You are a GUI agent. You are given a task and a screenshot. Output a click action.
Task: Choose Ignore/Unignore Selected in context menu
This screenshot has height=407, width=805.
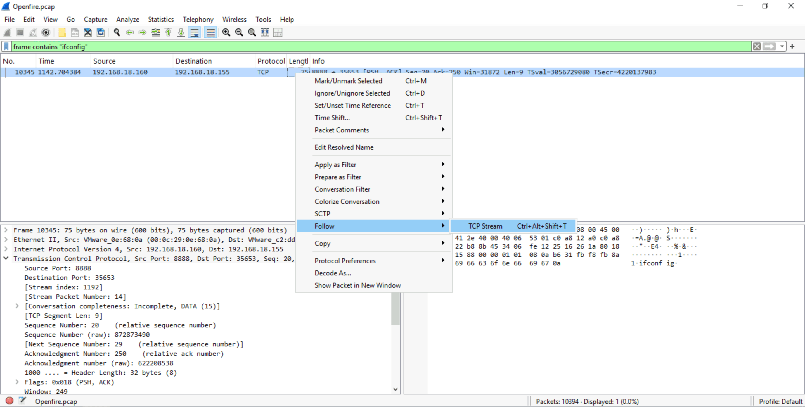(x=374, y=93)
